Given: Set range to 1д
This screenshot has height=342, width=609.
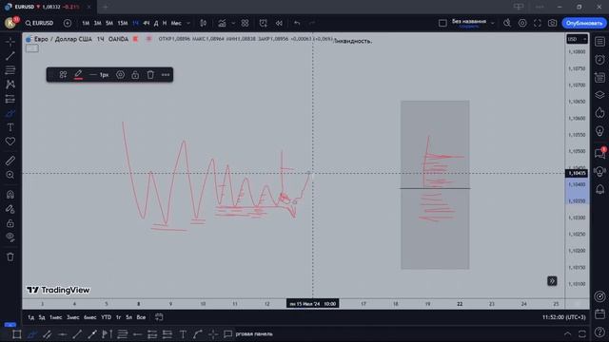Looking at the screenshot, I should 30,317.
